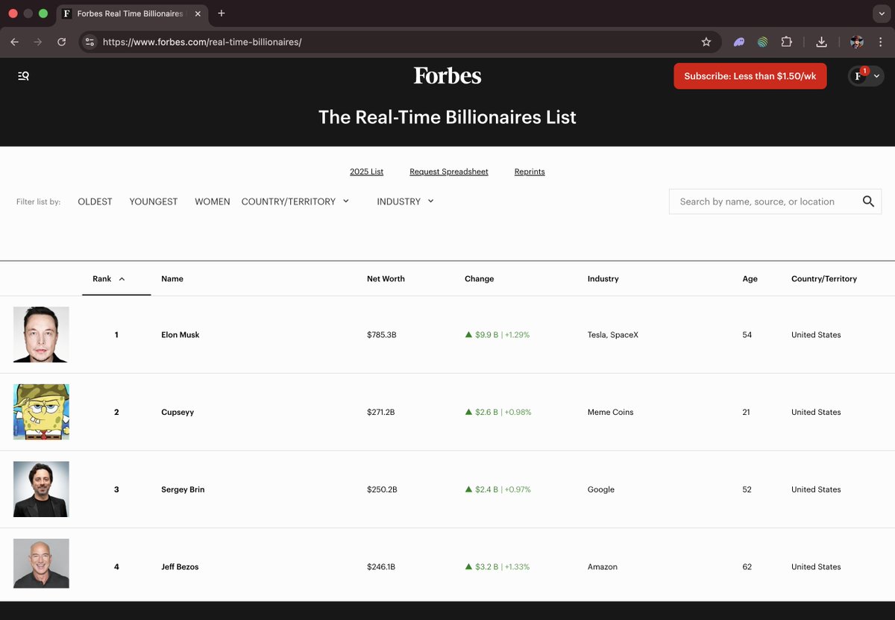Viewport: 895px width, 620px height.
Task: Open the Chrome three-dot menu
Action: (x=881, y=42)
